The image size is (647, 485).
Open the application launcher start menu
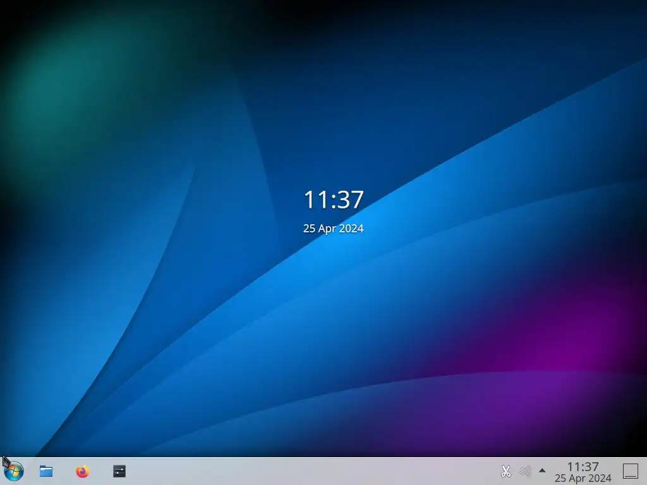point(14,471)
